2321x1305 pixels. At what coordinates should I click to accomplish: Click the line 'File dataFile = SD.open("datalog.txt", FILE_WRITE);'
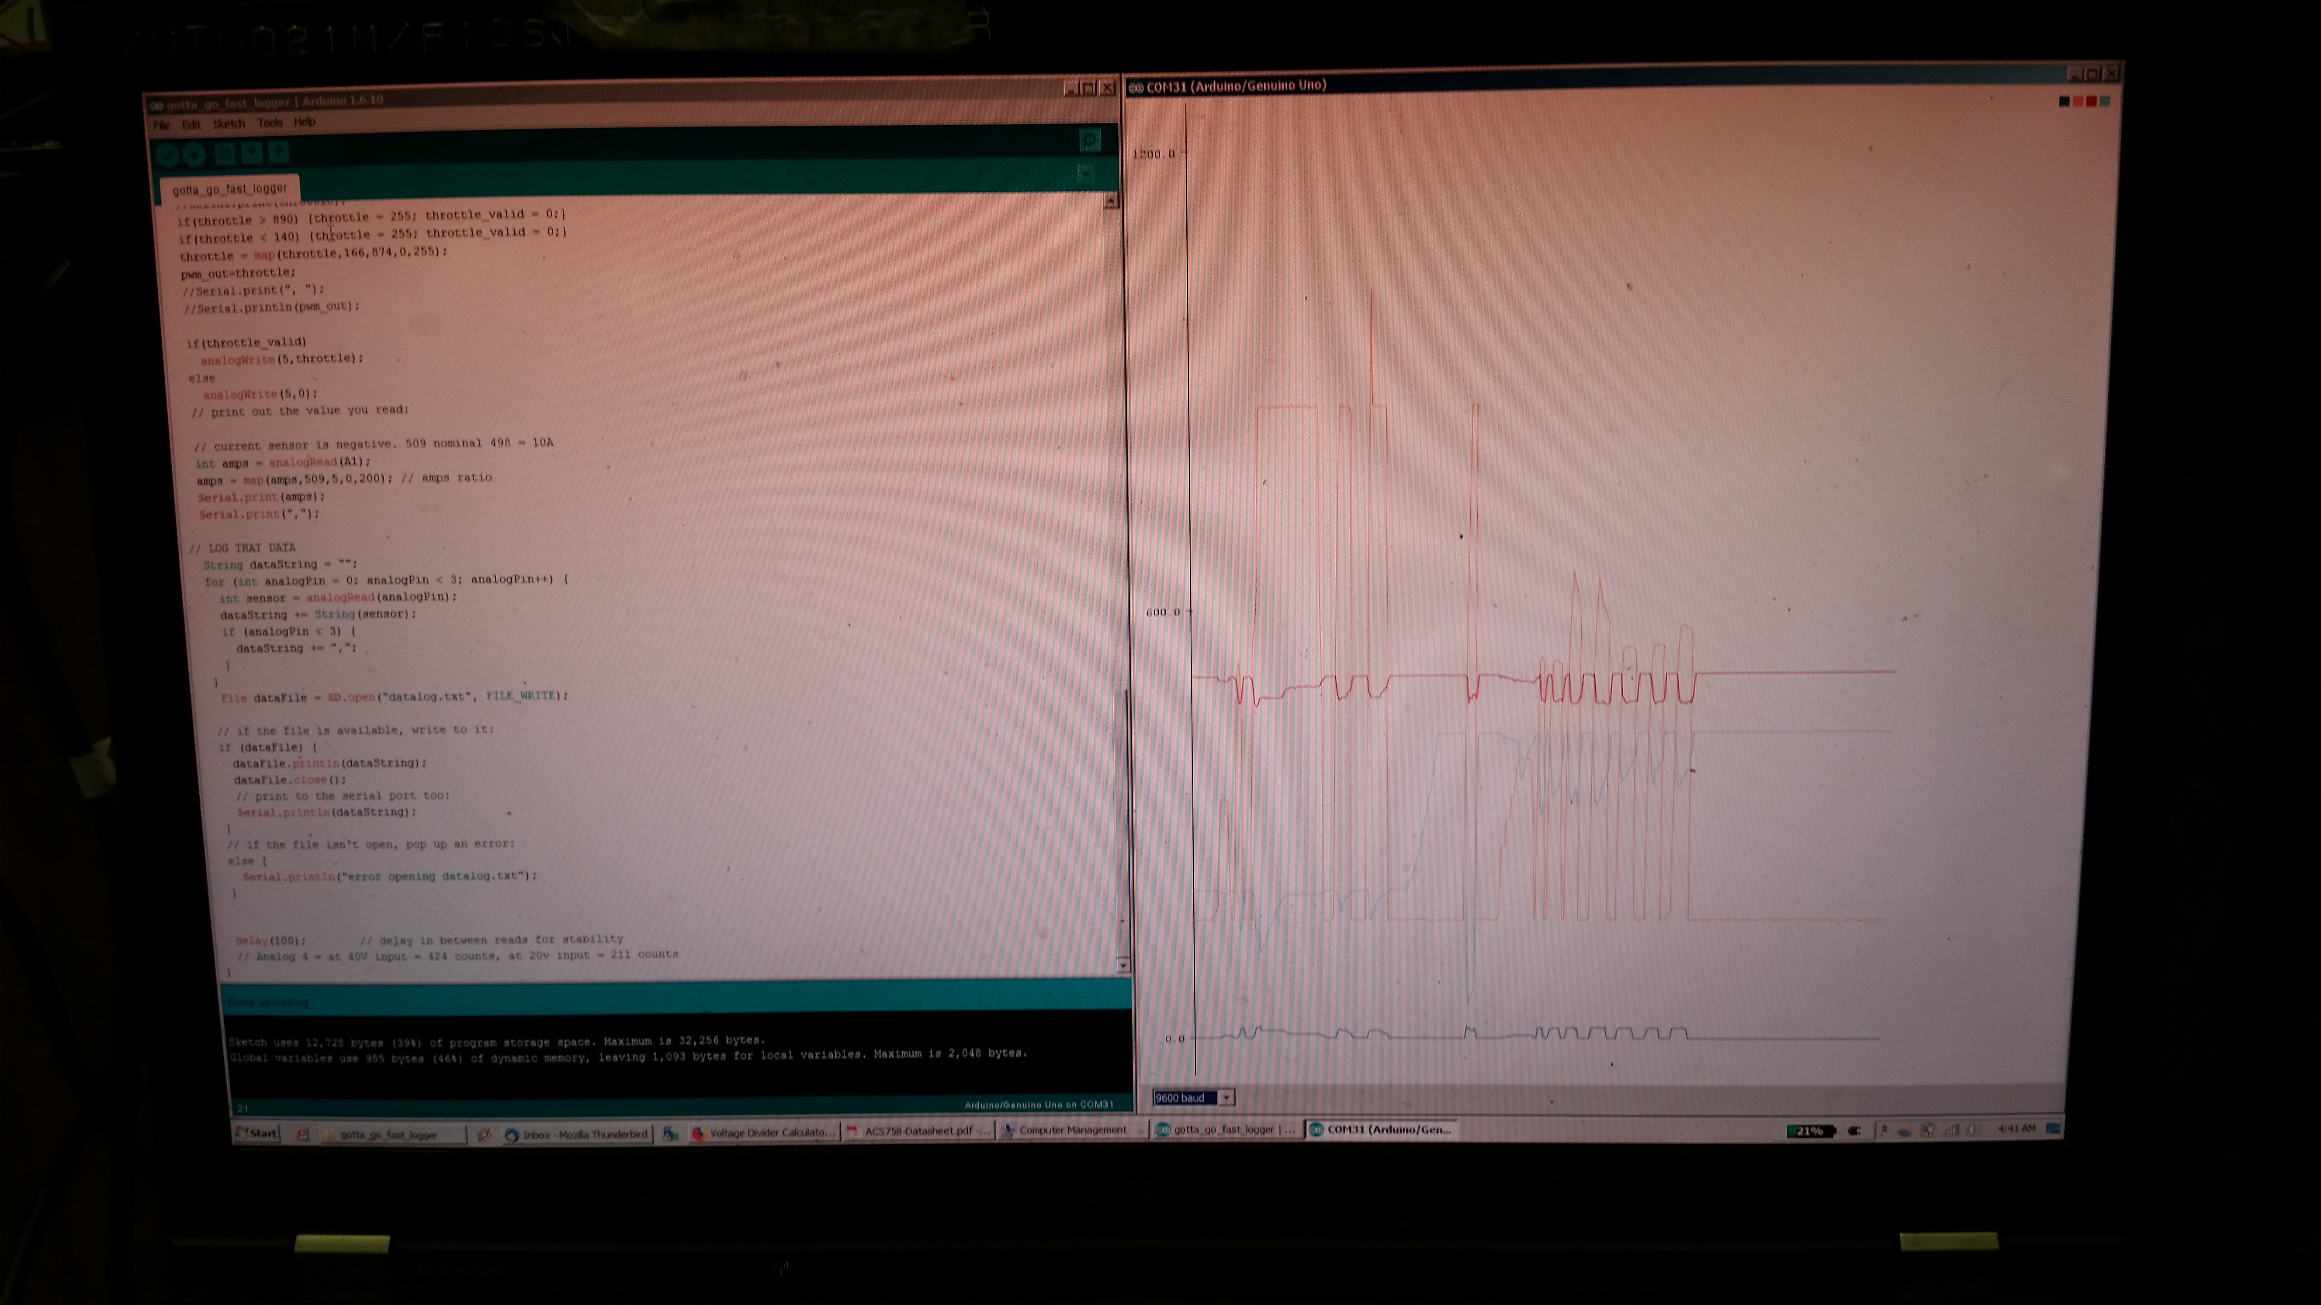[395, 697]
